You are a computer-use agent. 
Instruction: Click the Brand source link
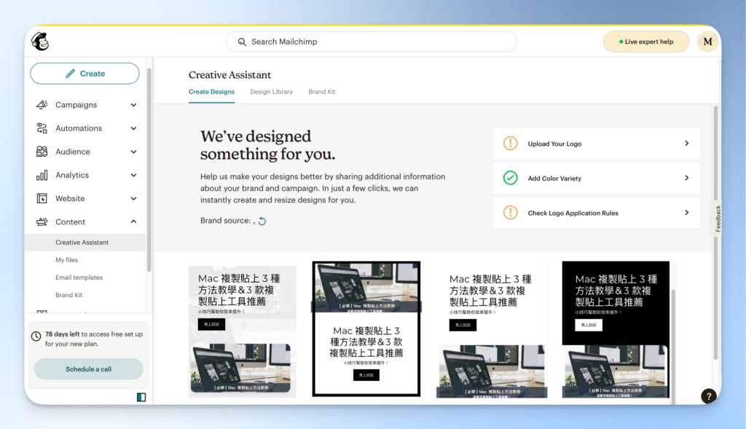[x=254, y=221]
